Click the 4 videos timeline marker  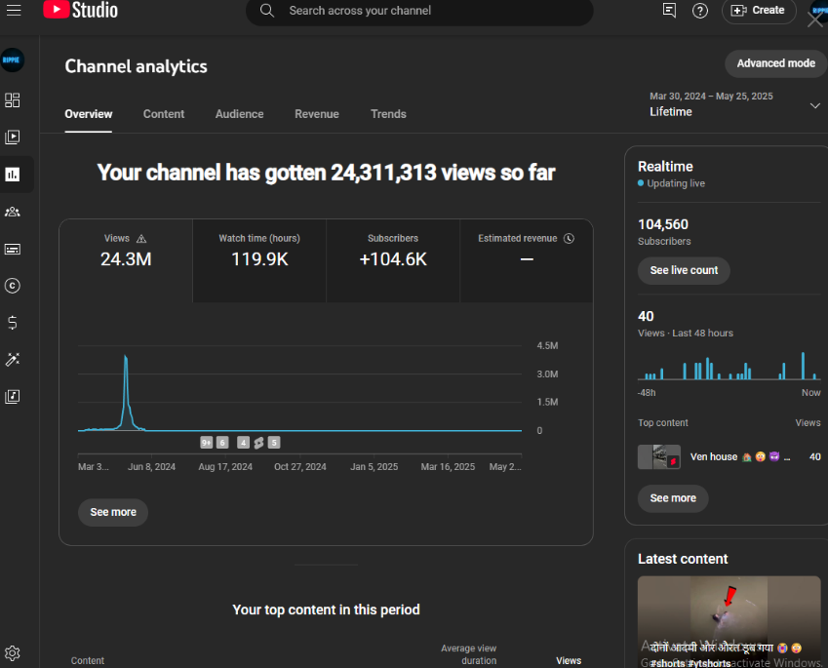(243, 443)
